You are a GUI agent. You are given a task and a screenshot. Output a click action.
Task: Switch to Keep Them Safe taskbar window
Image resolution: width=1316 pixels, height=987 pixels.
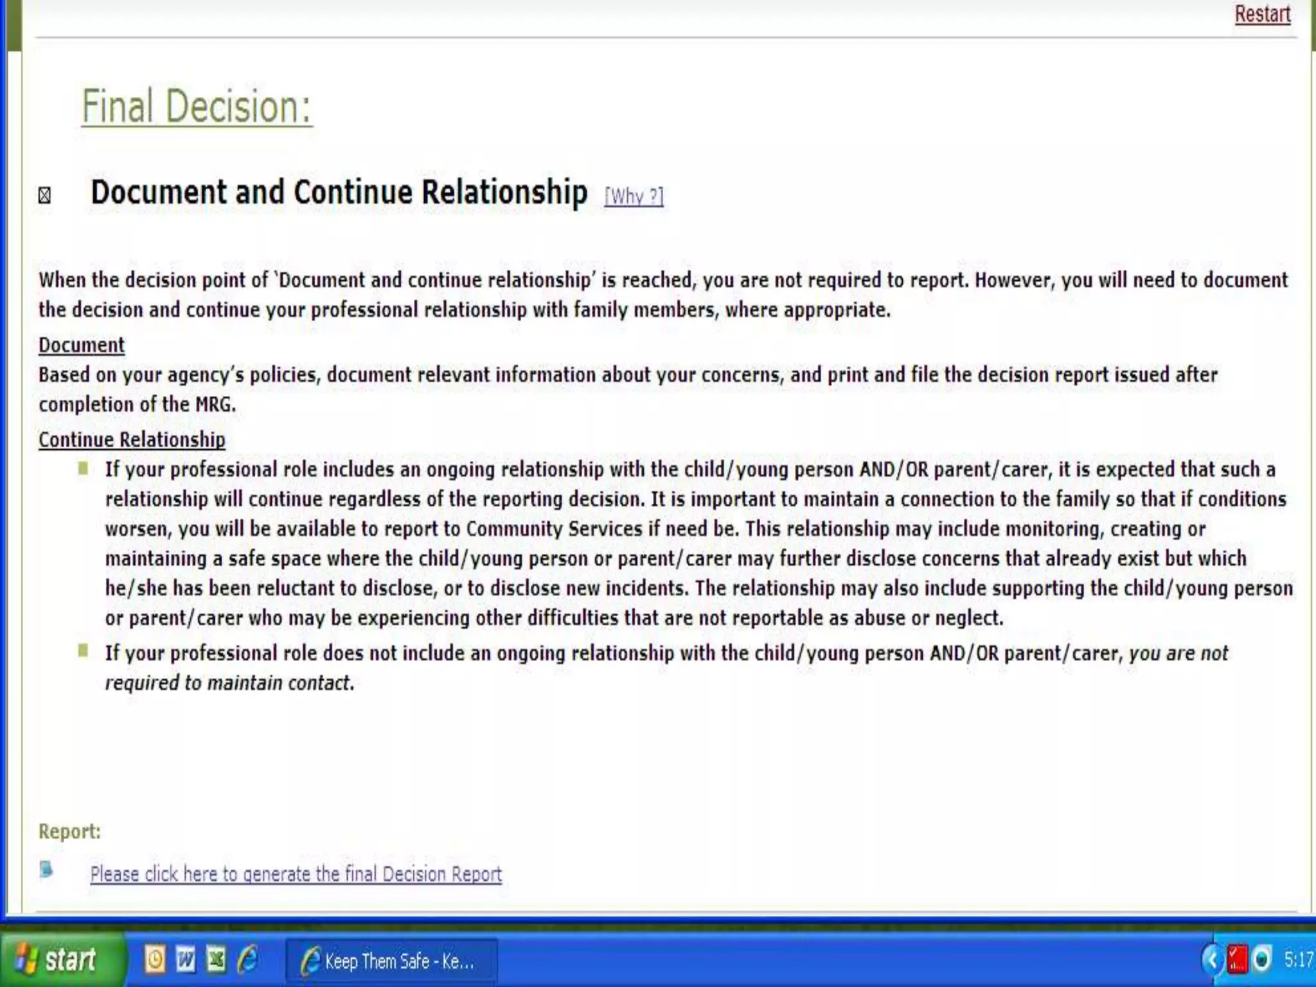391,961
